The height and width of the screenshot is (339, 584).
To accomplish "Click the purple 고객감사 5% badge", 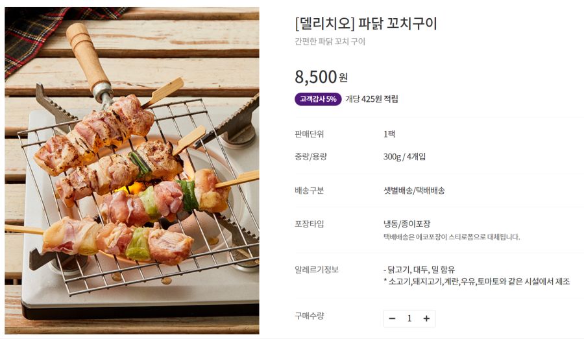I will [317, 99].
